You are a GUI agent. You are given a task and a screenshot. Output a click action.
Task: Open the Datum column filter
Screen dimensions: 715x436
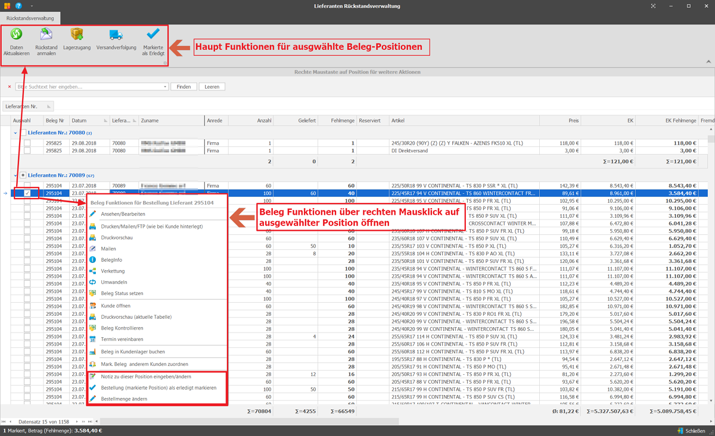(x=105, y=121)
